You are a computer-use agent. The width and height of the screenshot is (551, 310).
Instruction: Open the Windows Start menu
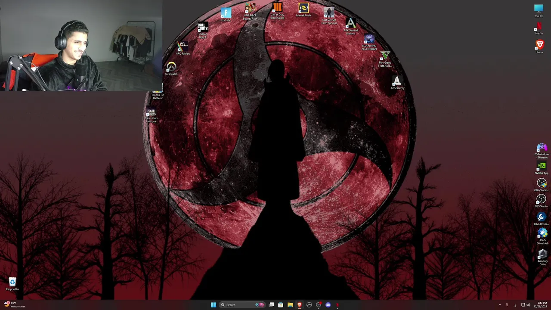(x=214, y=305)
